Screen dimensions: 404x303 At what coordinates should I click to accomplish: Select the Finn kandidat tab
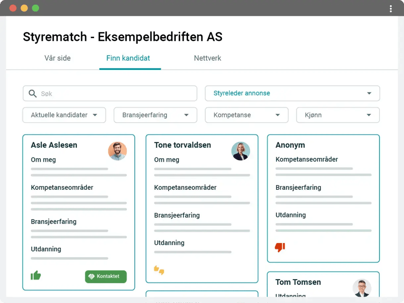(128, 58)
